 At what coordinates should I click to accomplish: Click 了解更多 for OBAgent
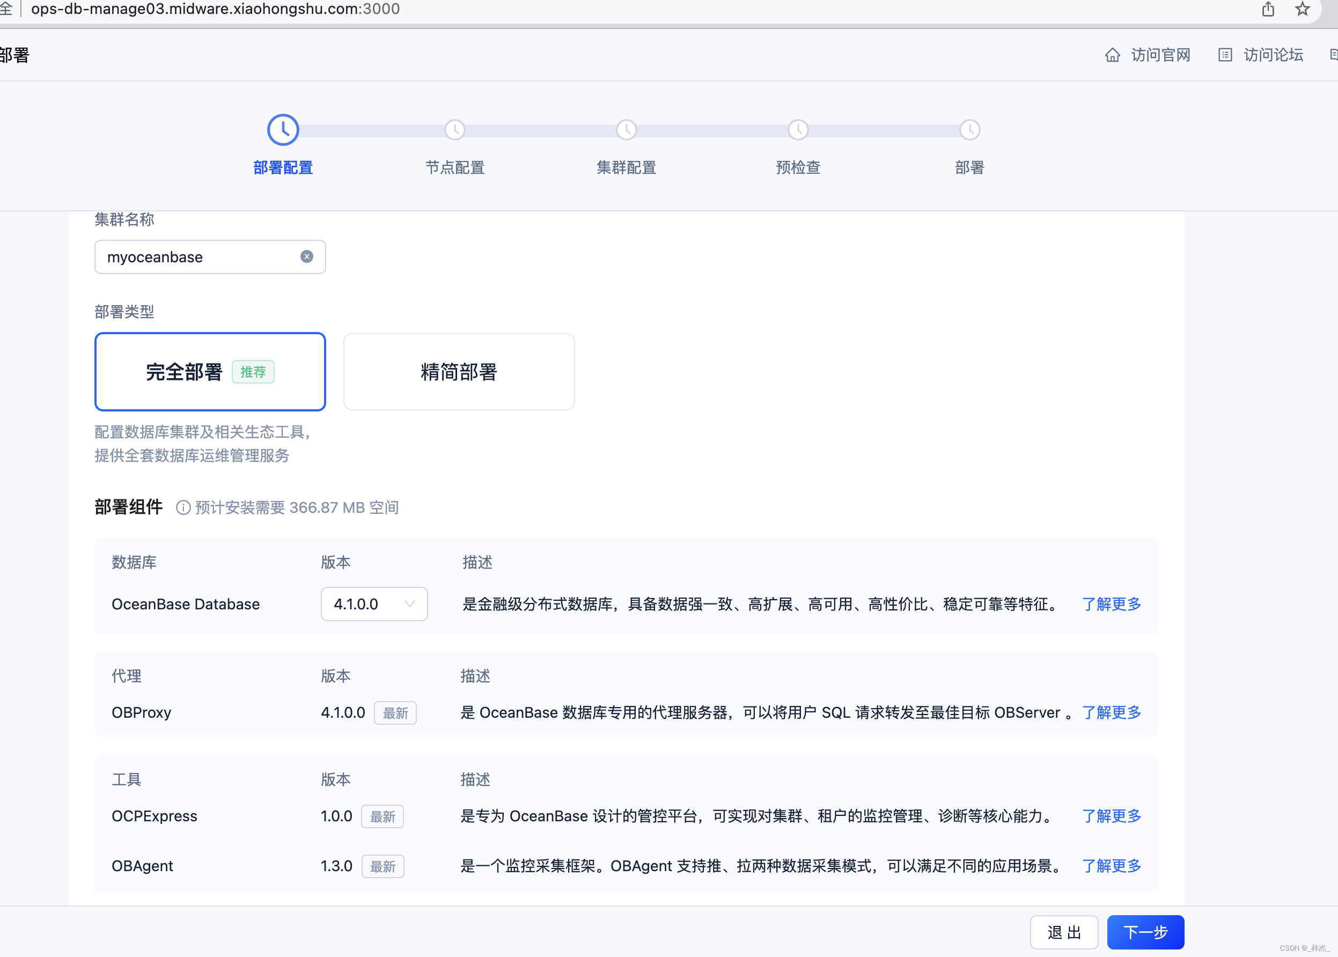click(1111, 866)
